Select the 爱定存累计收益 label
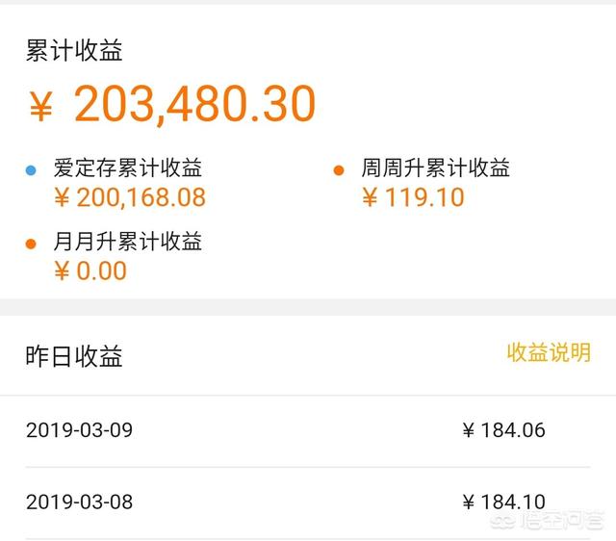Viewport: 616px width, 541px height. pos(128,168)
